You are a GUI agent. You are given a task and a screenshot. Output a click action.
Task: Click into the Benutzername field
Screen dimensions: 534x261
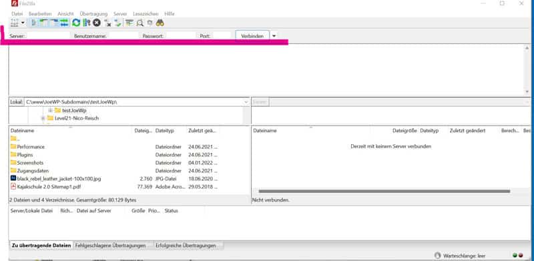pos(123,35)
